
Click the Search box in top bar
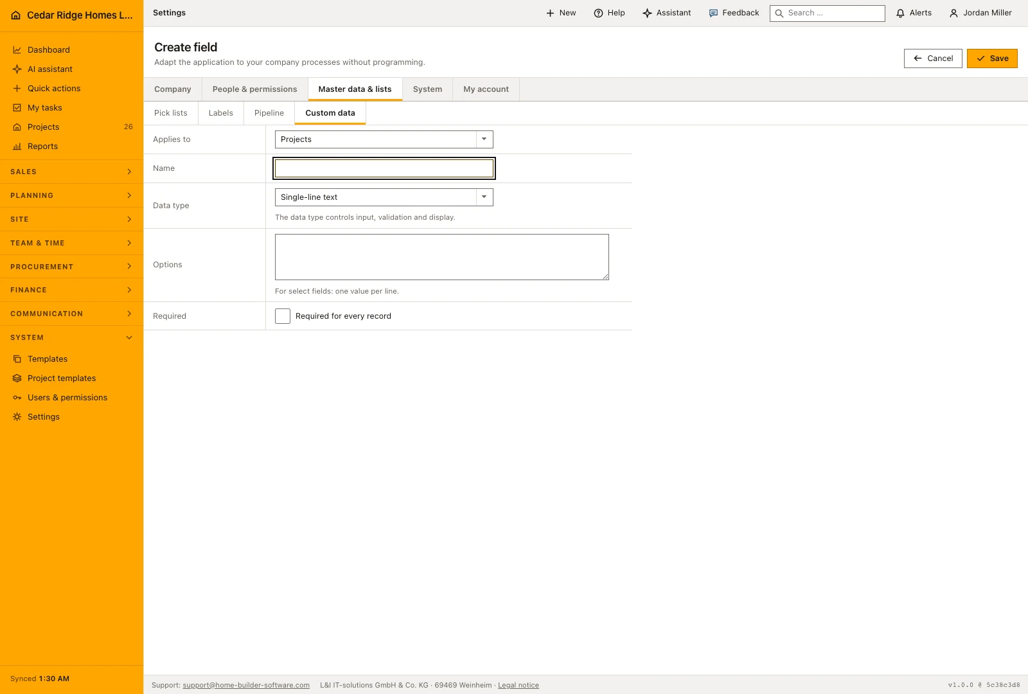828,13
